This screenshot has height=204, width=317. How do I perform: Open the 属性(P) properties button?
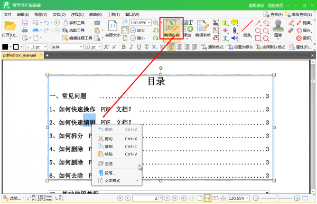[x=300, y=47]
